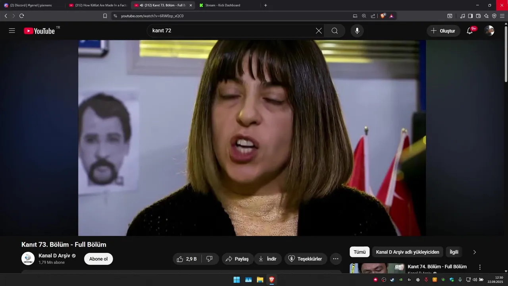The height and width of the screenshot is (286, 508).
Task: Click the 1,79 Mn abone subscriber count
Action: (x=52, y=263)
